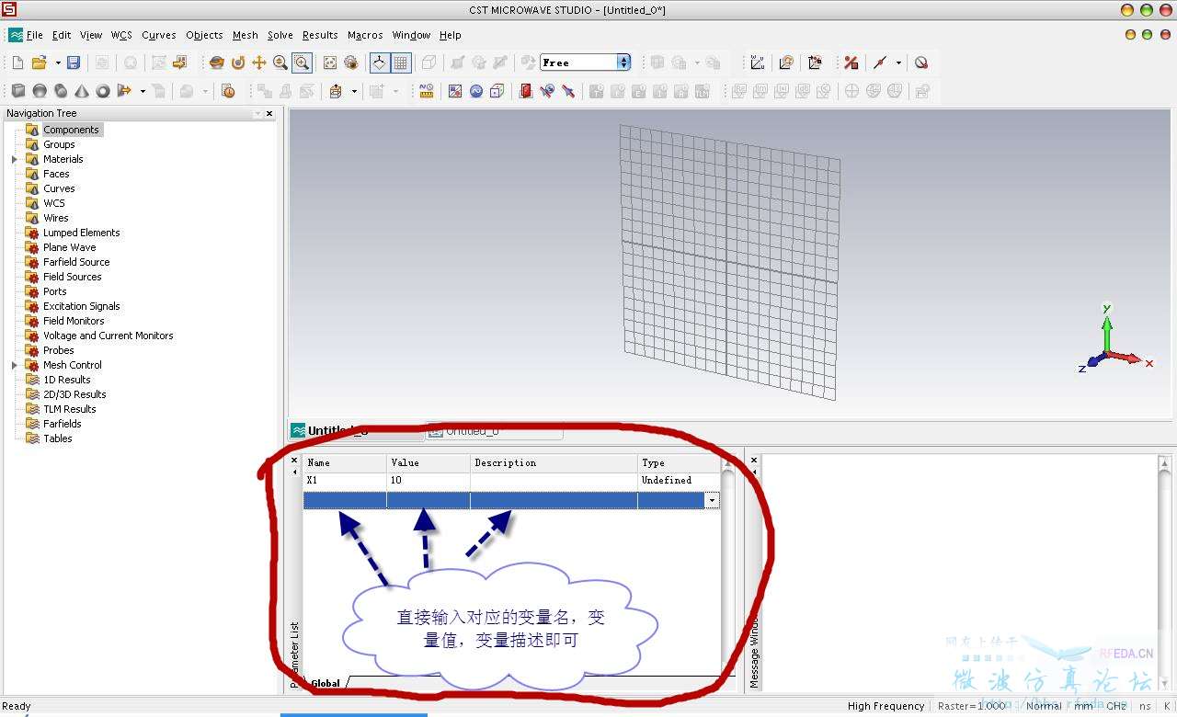Select 2D/3D Results tree item
The width and height of the screenshot is (1177, 717).
pos(74,394)
